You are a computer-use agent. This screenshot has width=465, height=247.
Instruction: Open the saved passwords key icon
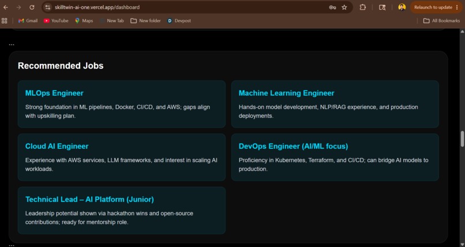(332, 8)
